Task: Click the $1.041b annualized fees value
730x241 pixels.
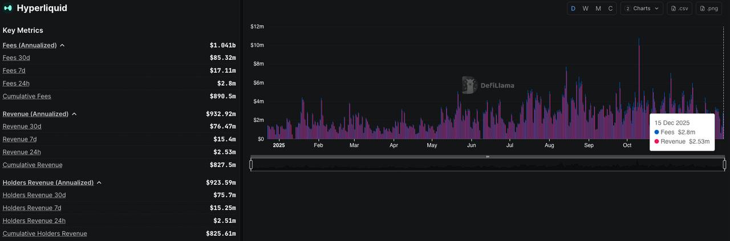Action: (222, 45)
